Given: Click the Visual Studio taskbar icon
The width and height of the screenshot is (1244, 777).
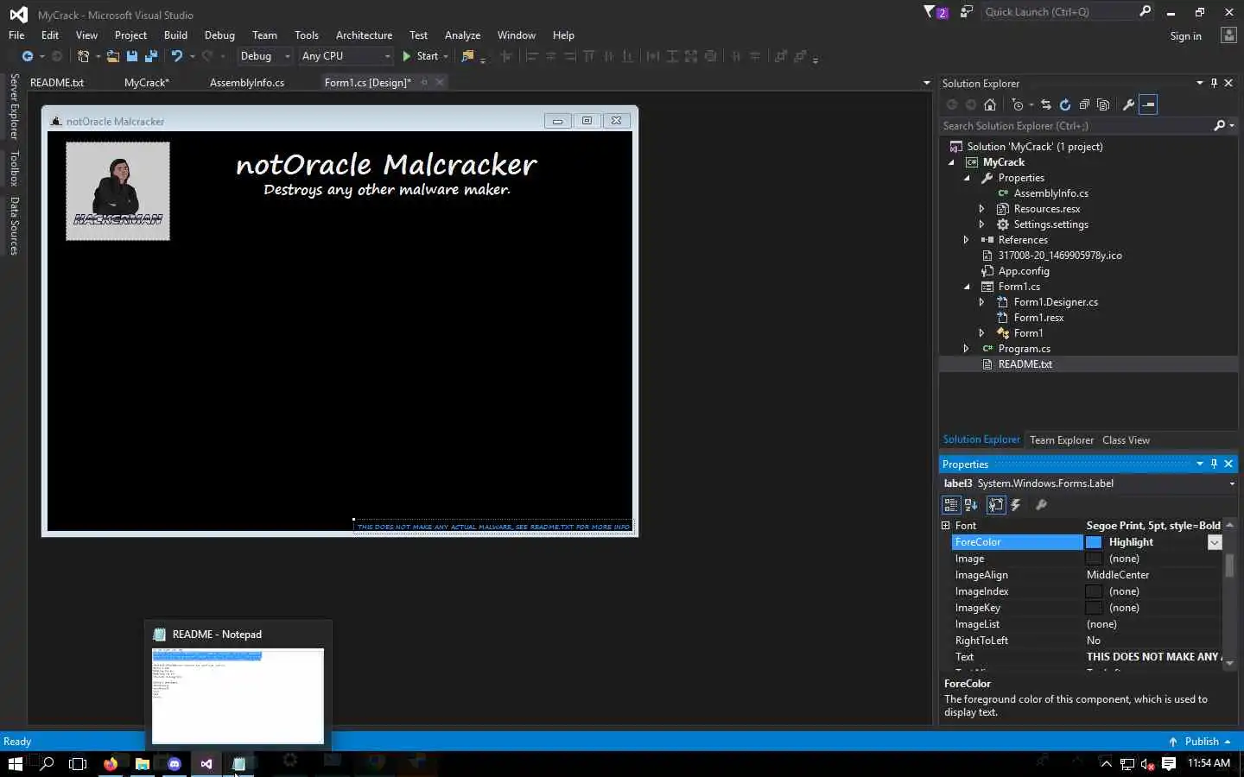Looking at the screenshot, I should pyautogui.click(x=206, y=763).
